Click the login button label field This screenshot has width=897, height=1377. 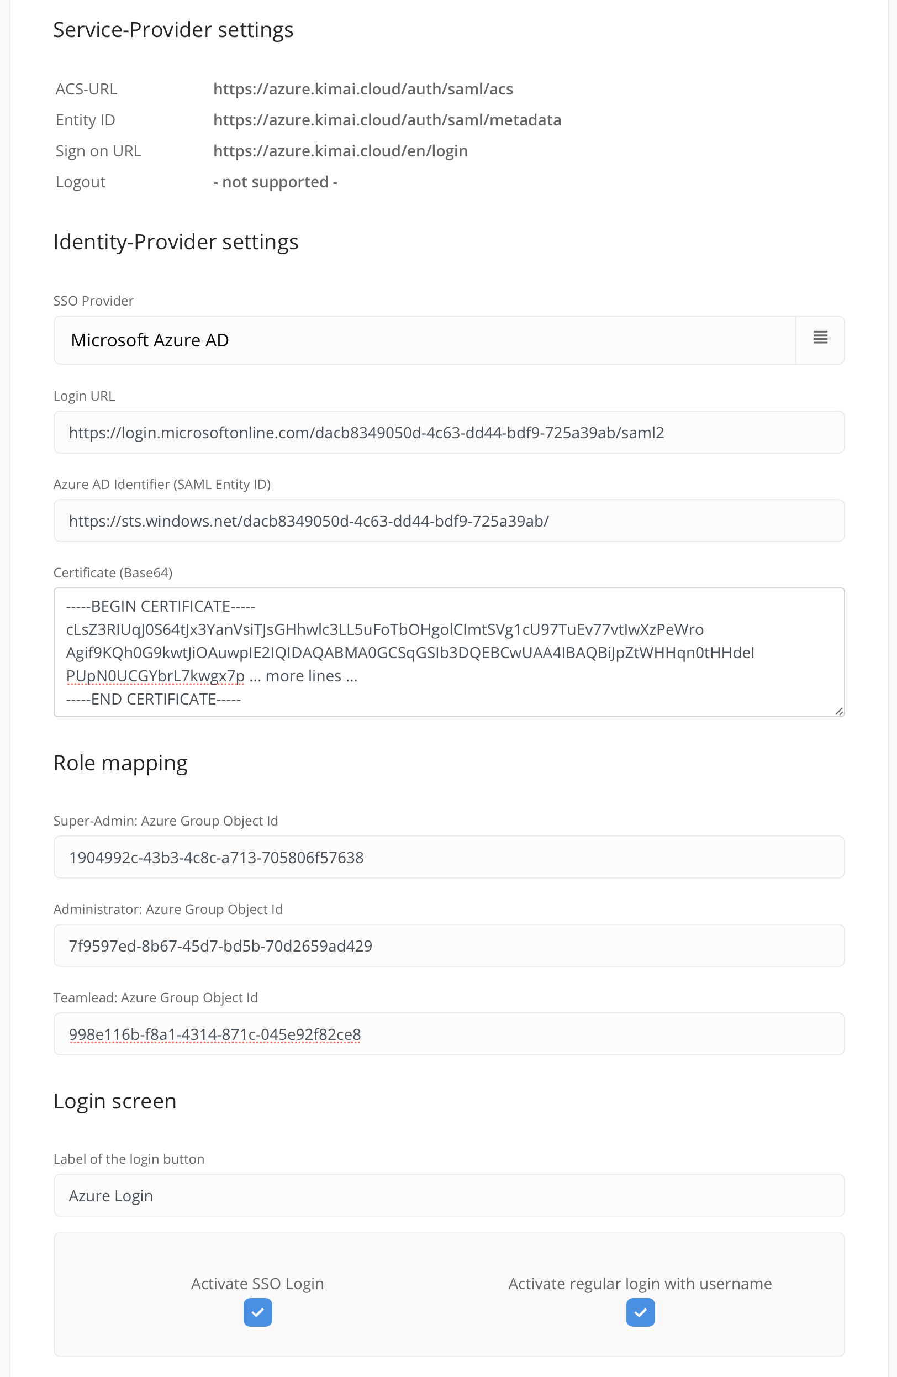(449, 1195)
